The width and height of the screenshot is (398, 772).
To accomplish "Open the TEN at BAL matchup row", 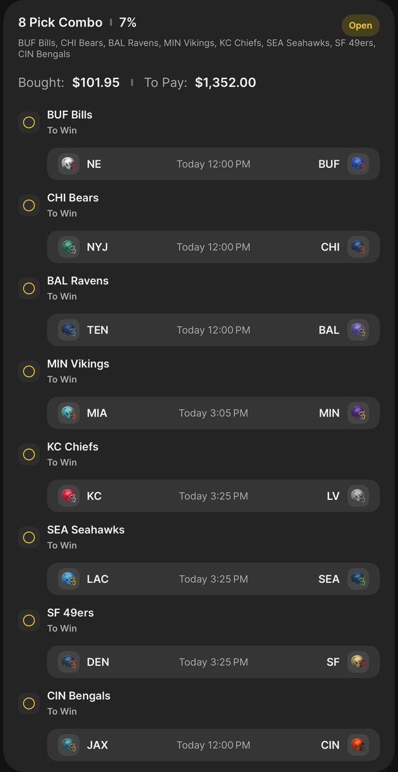I will (x=213, y=330).
